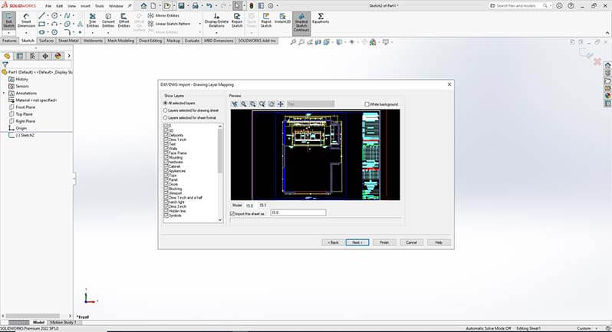Open the DisplayManager tab icon
612x332 pixels.
(58, 56)
